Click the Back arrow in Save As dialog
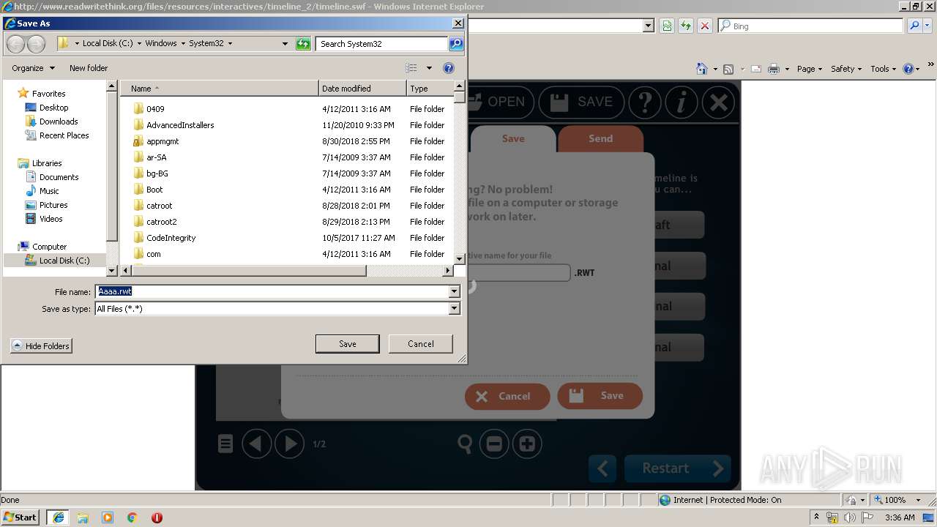This screenshot has height=527, width=937. (x=15, y=44)
